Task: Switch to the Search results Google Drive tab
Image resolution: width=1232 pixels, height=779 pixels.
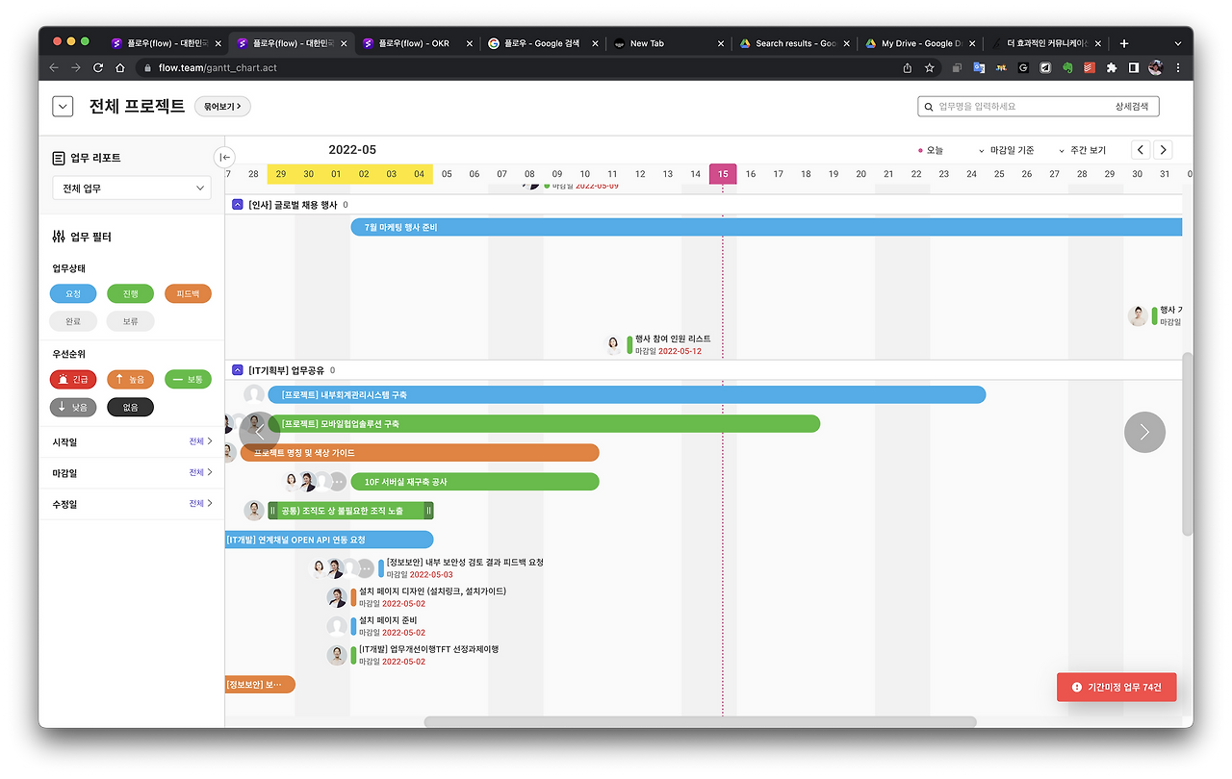Action: (x=793, y=43)
